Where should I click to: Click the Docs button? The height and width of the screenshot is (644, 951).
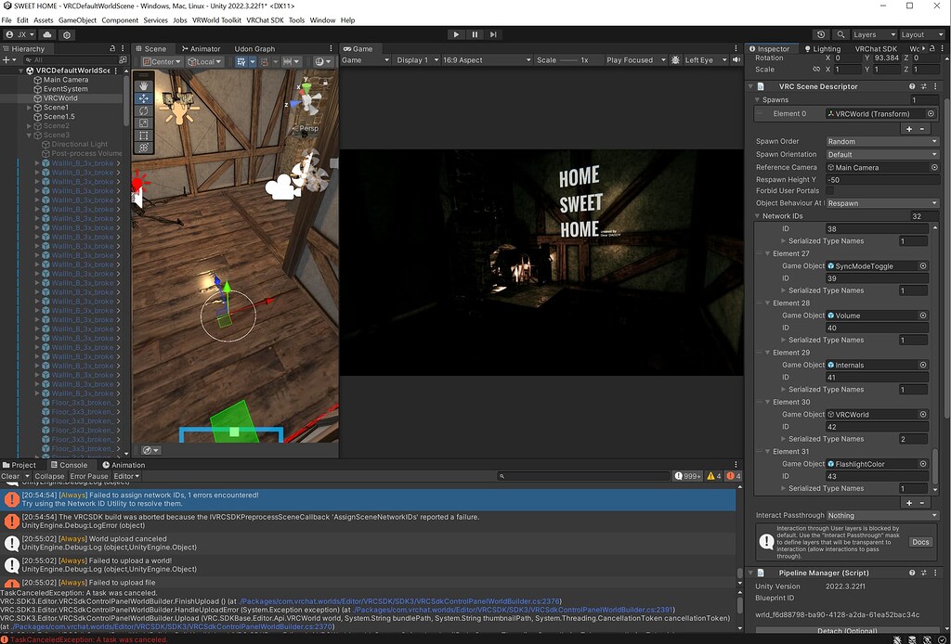pos(919,542)
